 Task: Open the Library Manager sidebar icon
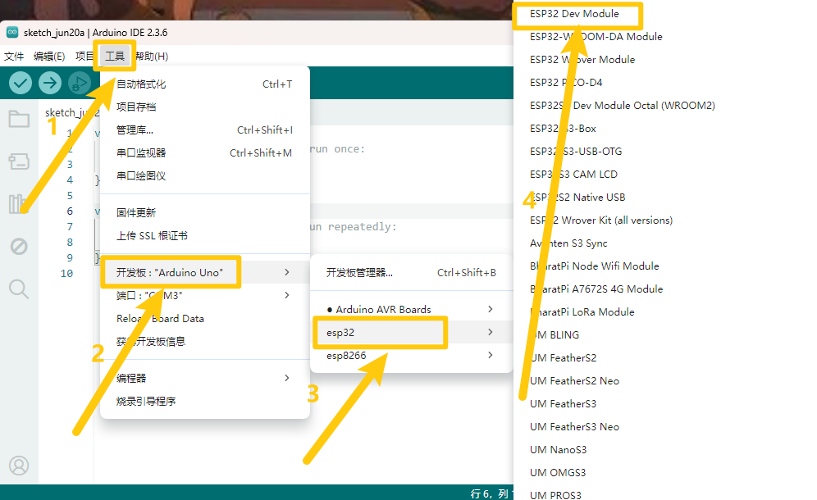pyautogui.click(x=16, y=203)
